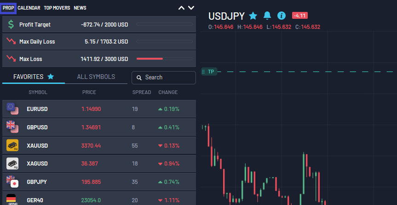Screen dimensions: 397x205
Task: Switch to the CALENDAR tab
Action: point(29,8)
